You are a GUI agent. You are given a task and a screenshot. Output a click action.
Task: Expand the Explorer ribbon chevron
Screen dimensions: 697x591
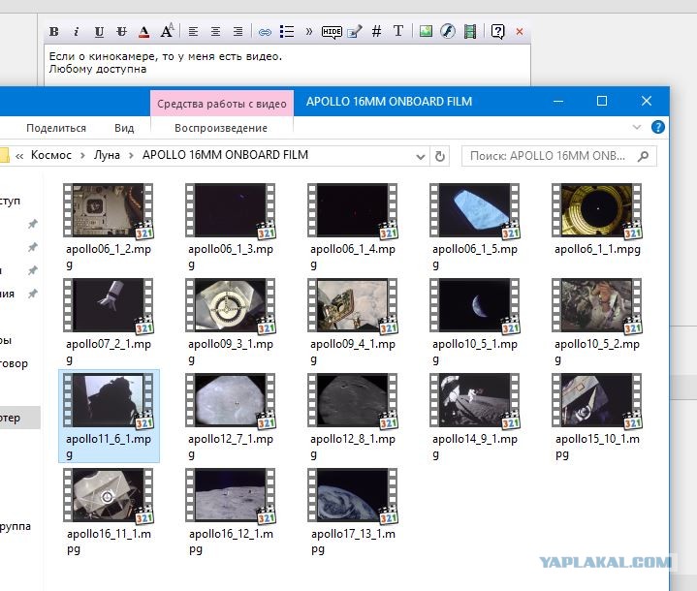coord(637,127)
